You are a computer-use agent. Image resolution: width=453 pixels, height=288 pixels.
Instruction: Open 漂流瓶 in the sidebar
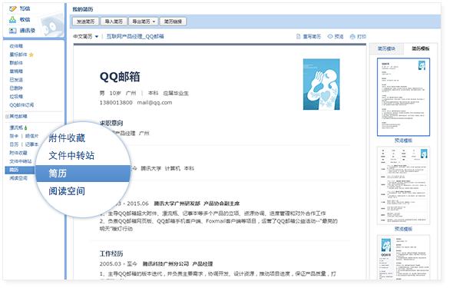click(16, 127)
